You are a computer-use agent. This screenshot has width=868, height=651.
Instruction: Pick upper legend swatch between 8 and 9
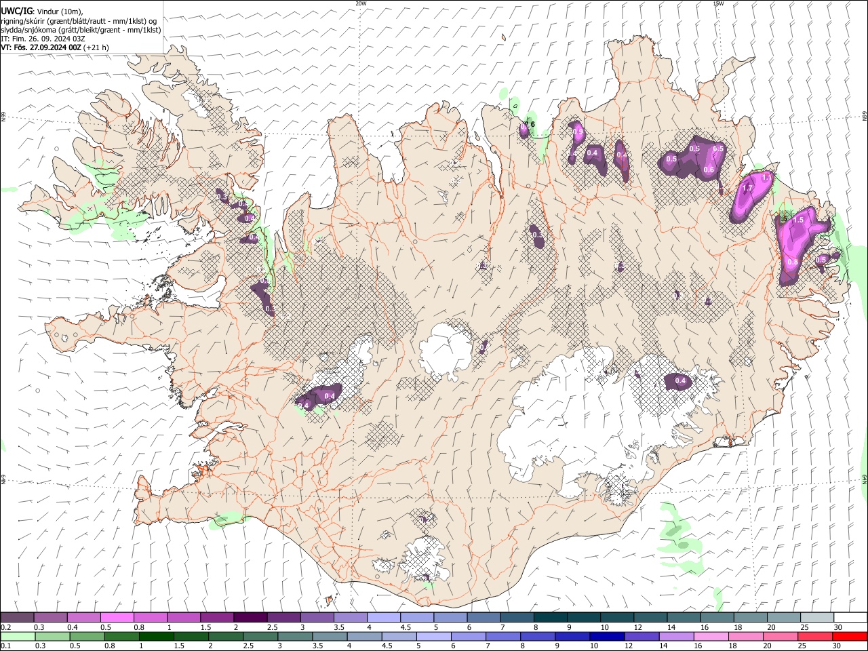pos(551,618)
